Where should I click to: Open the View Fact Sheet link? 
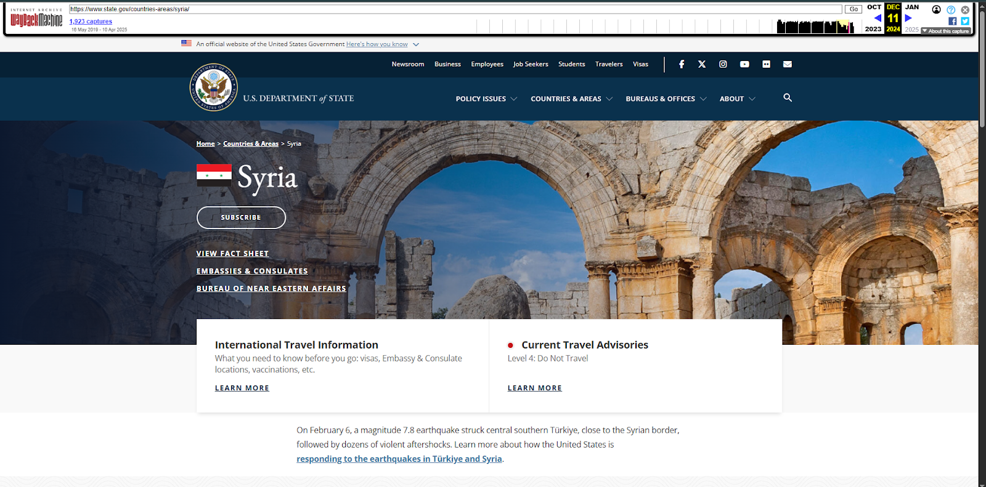232,254
